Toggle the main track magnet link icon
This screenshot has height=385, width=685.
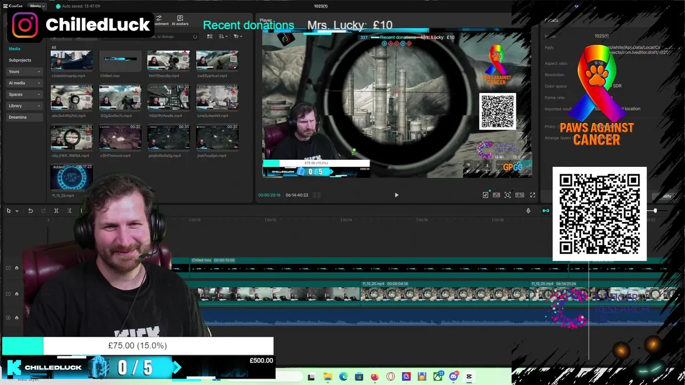tap(545, 211)
